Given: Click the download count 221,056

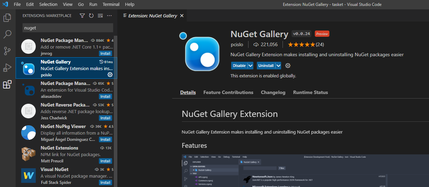Looking at the screenshot, I should point(266,44).
